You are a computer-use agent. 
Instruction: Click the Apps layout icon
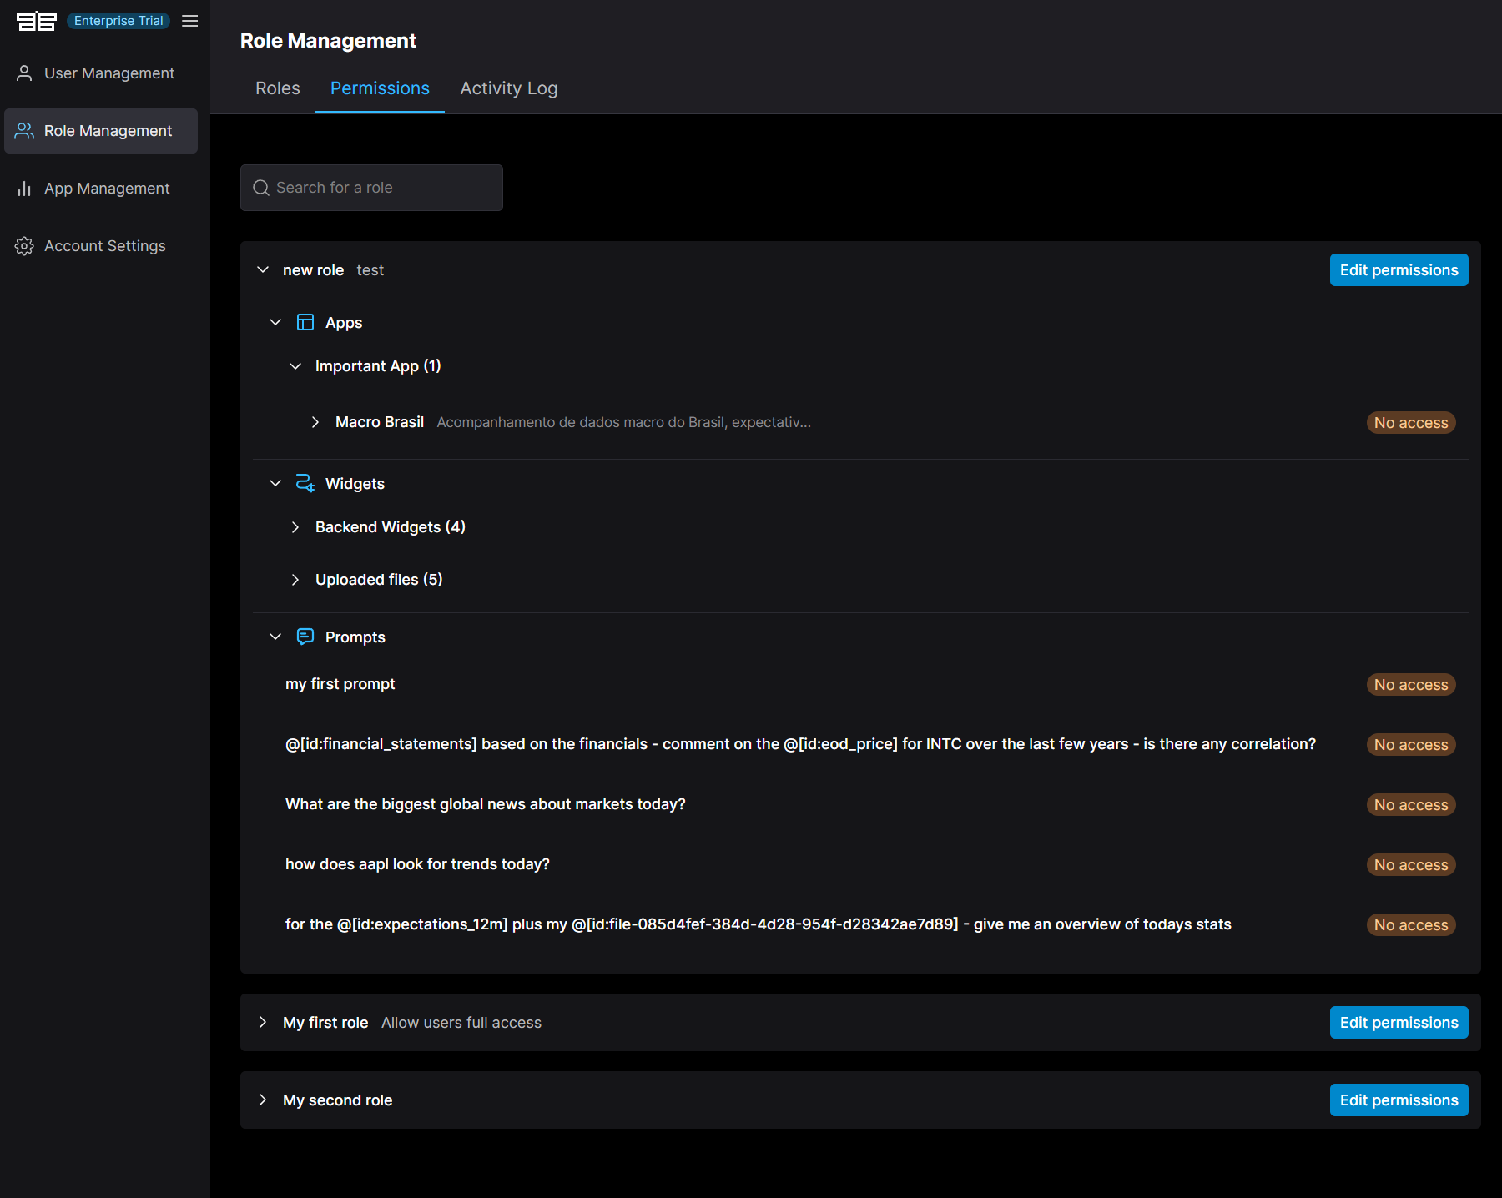point(305,322)
